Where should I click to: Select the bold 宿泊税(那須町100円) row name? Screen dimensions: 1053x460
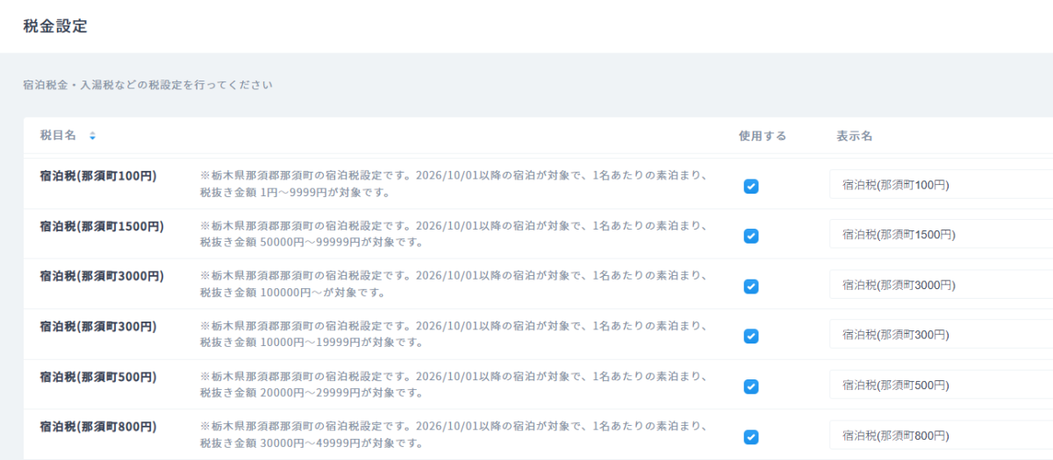coord(98,176)
